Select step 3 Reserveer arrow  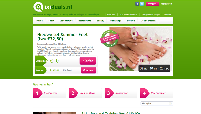pos(109,93)
